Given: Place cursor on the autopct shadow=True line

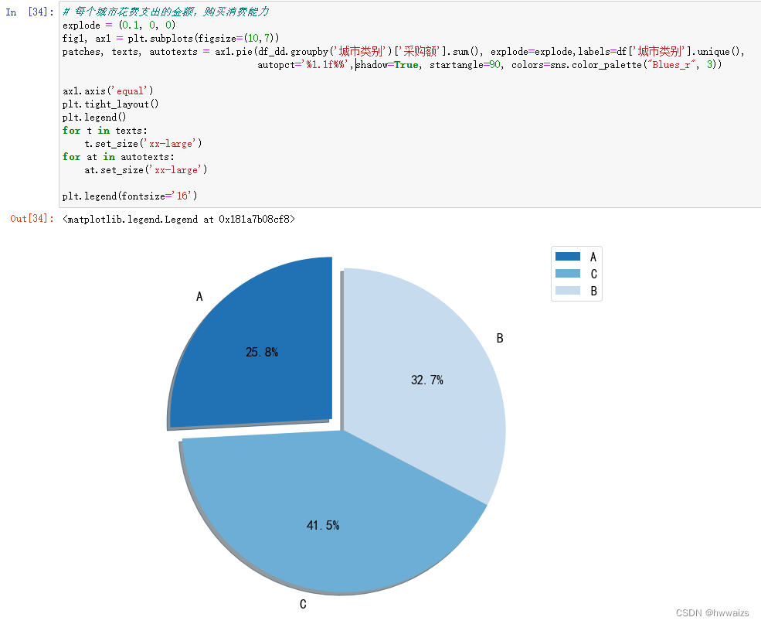Looking at the screenshot, I should (490, 65).
